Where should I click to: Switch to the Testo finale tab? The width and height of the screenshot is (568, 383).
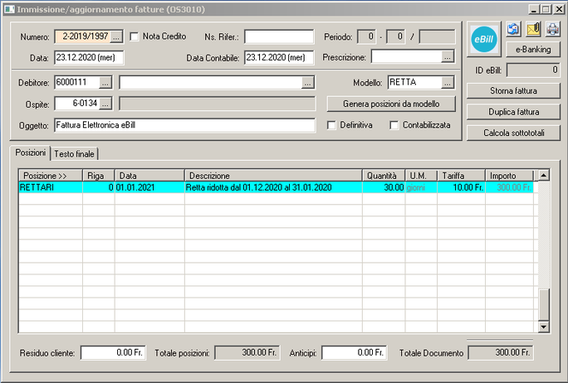(75, 154)
